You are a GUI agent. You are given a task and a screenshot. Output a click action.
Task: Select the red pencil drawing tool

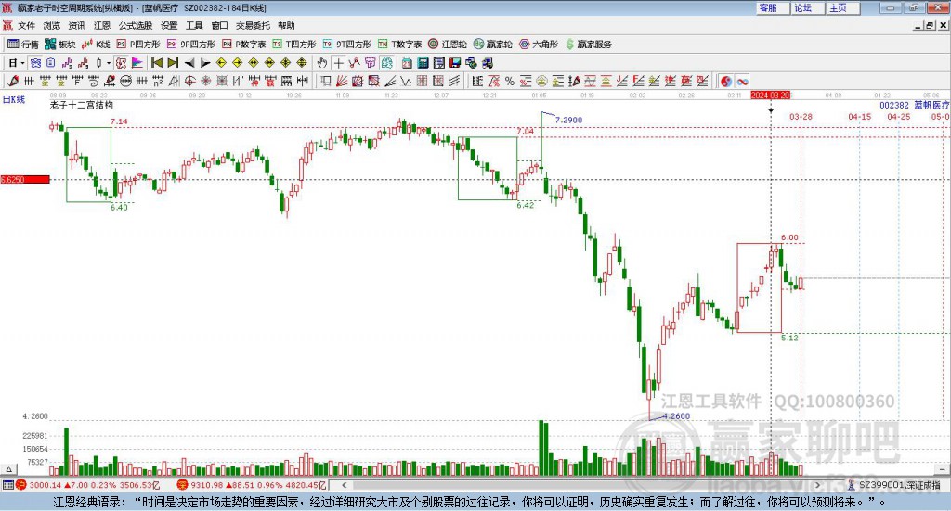(13, 81)
